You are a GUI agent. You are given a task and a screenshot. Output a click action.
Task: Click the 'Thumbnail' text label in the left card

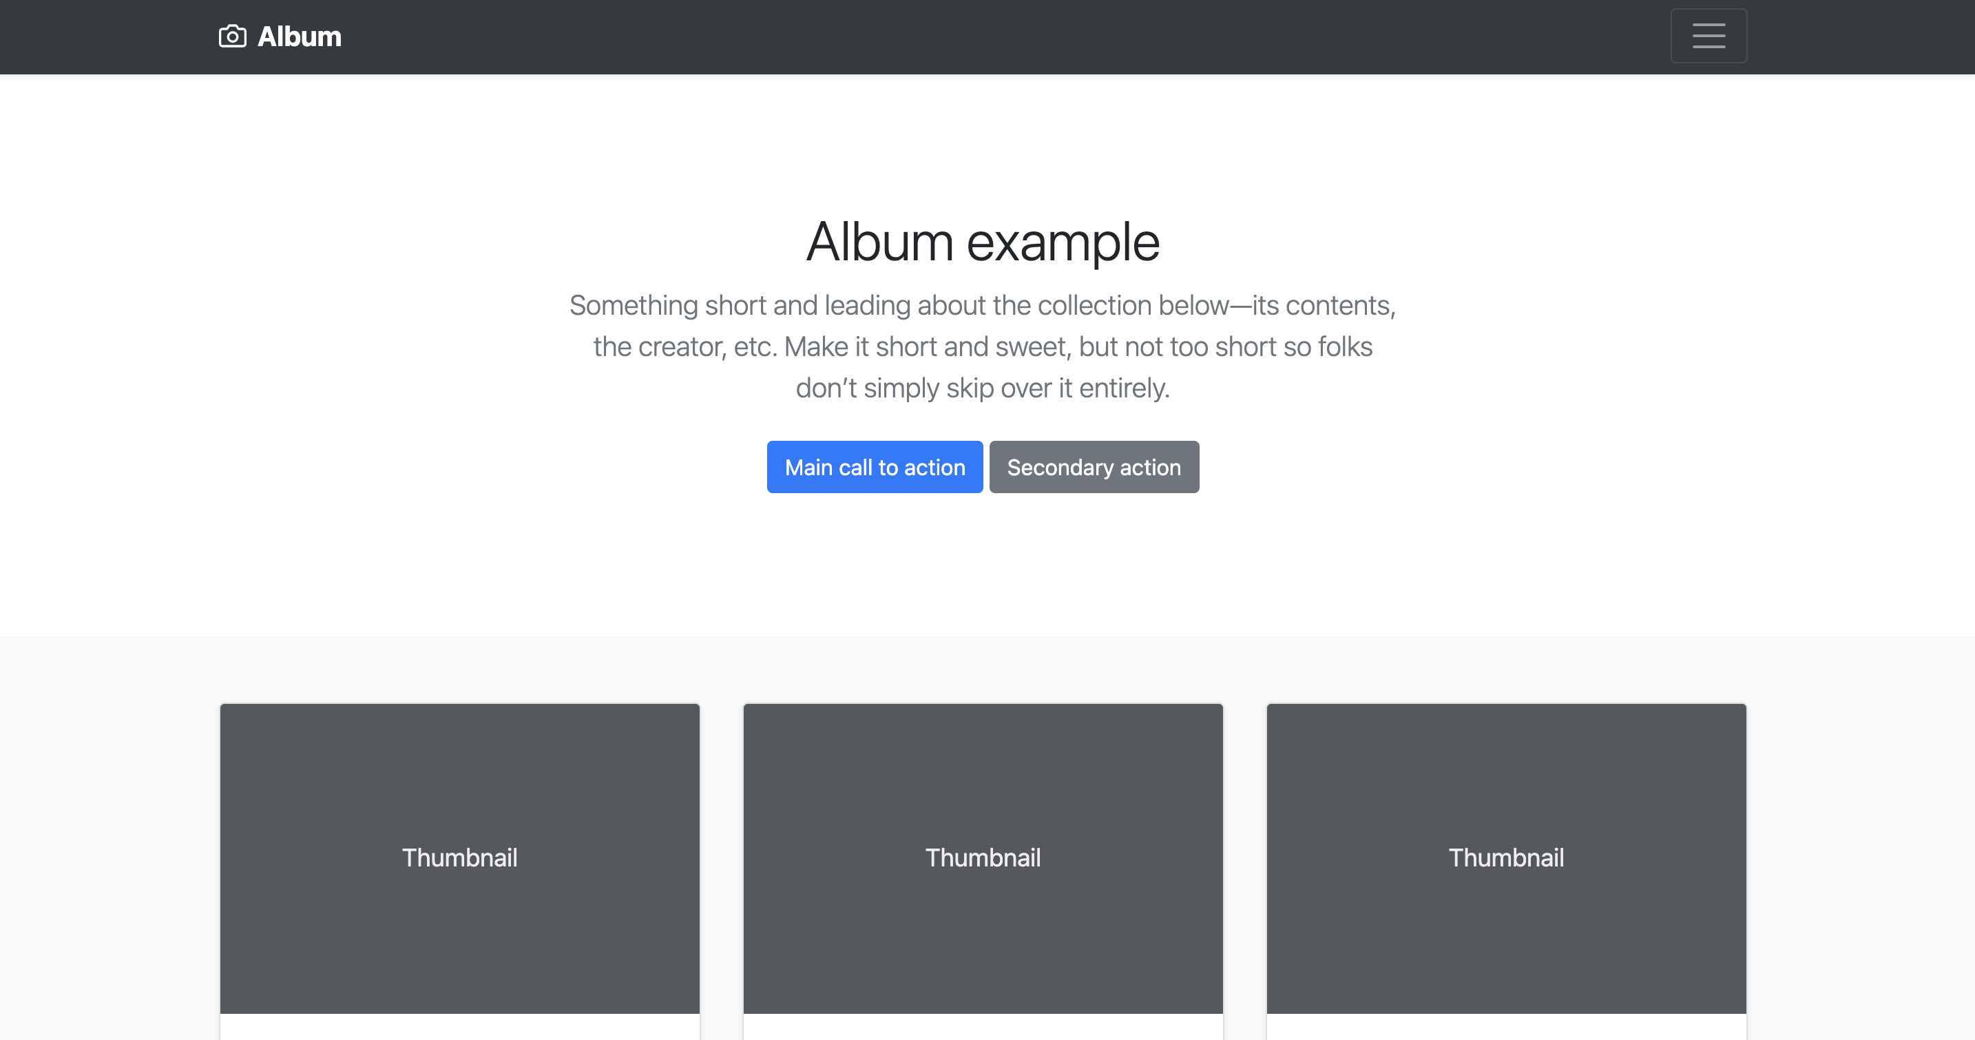tap(459, 857)
